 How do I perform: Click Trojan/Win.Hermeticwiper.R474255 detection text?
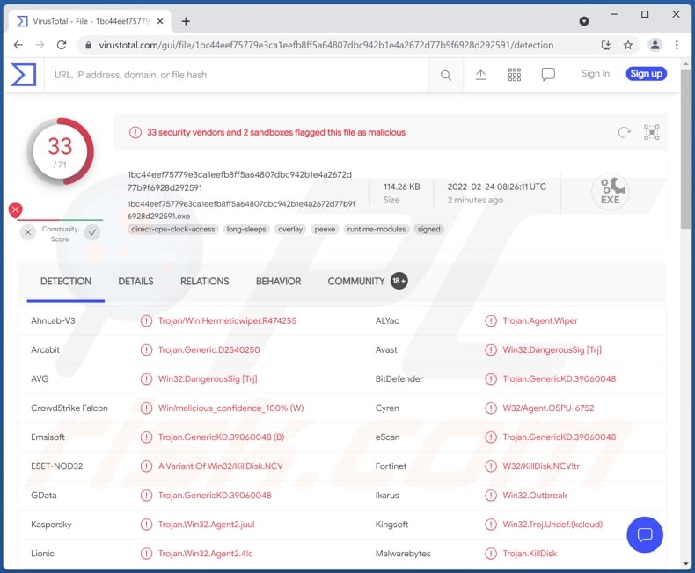tap(227, 320)
